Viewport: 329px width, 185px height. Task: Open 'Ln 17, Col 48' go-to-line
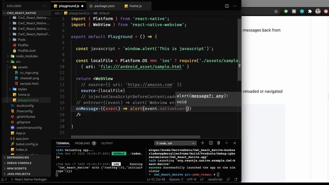coord(156,179)
